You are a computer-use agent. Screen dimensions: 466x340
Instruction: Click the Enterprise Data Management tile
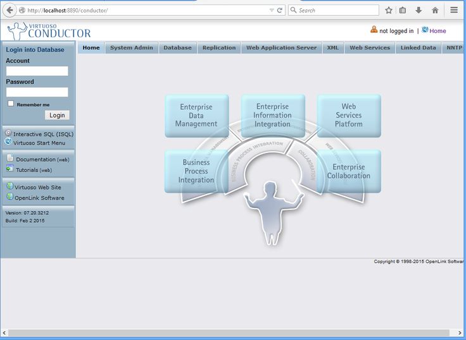[197, 116]
